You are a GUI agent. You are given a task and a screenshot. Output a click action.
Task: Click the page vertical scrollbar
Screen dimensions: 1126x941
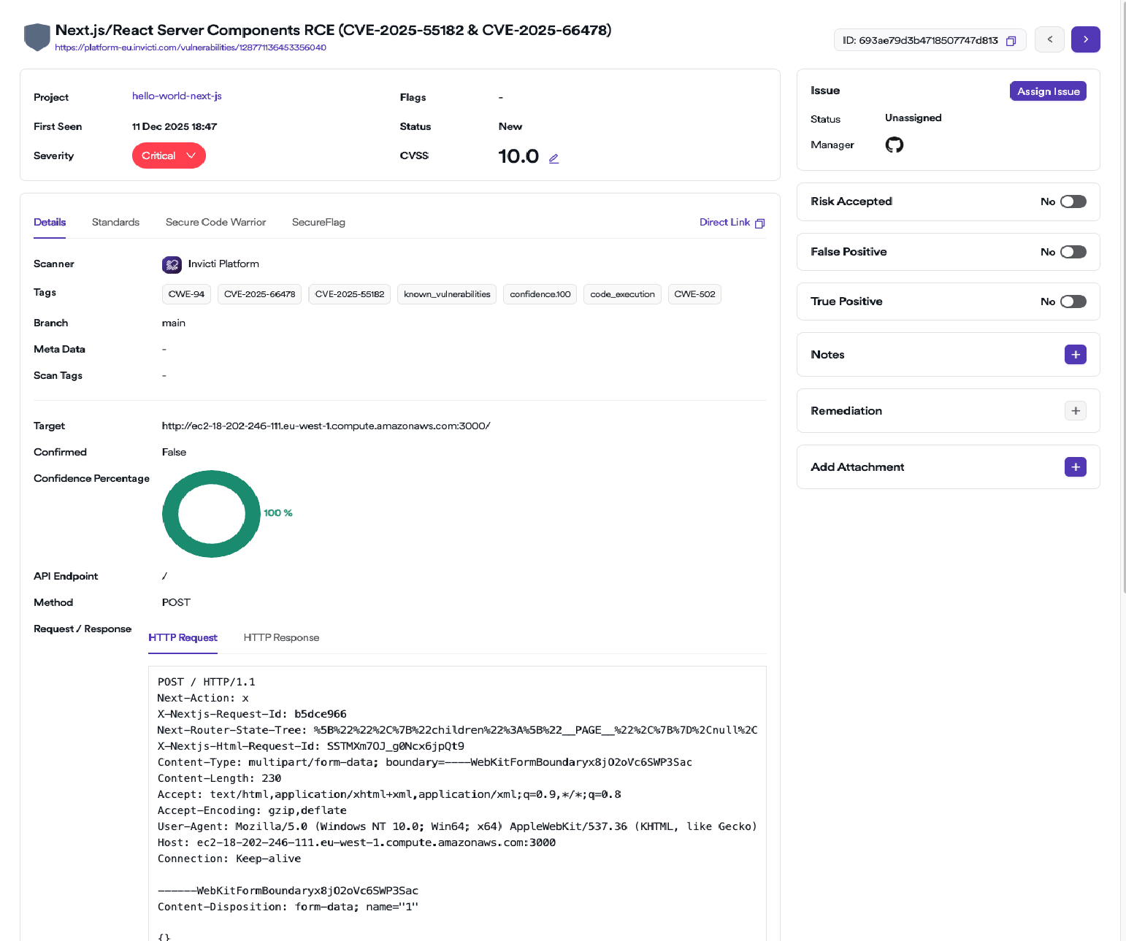pyautogui.click(x=1123, y=296)
